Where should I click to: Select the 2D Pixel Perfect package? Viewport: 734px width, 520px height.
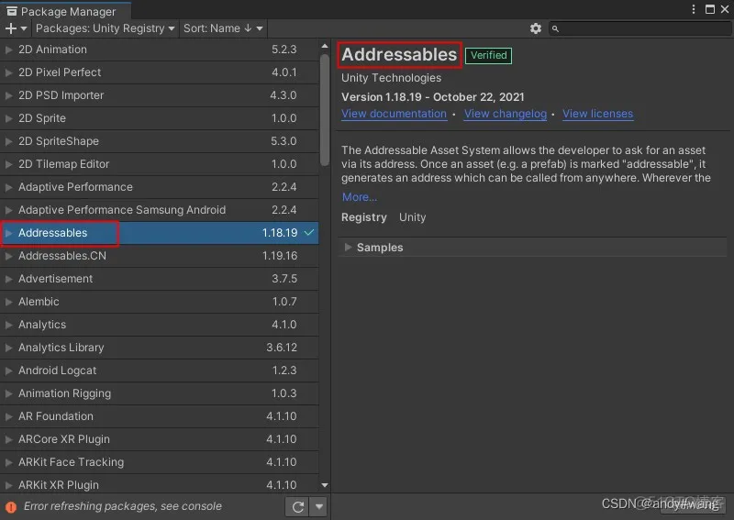[x=159, y=72]
